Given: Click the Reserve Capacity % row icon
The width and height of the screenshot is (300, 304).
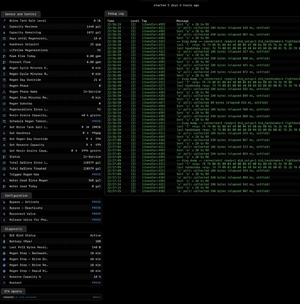Looking at the screenshot, I should pos(4,277).
